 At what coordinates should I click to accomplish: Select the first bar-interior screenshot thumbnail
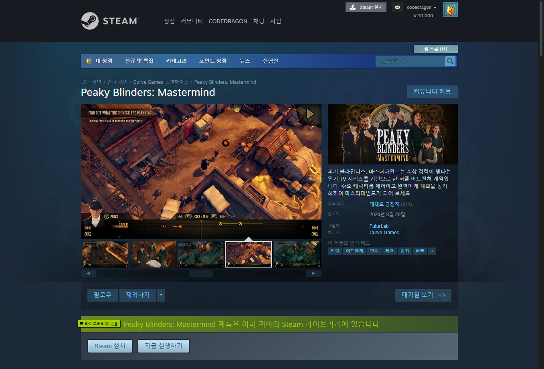(105, 254)
